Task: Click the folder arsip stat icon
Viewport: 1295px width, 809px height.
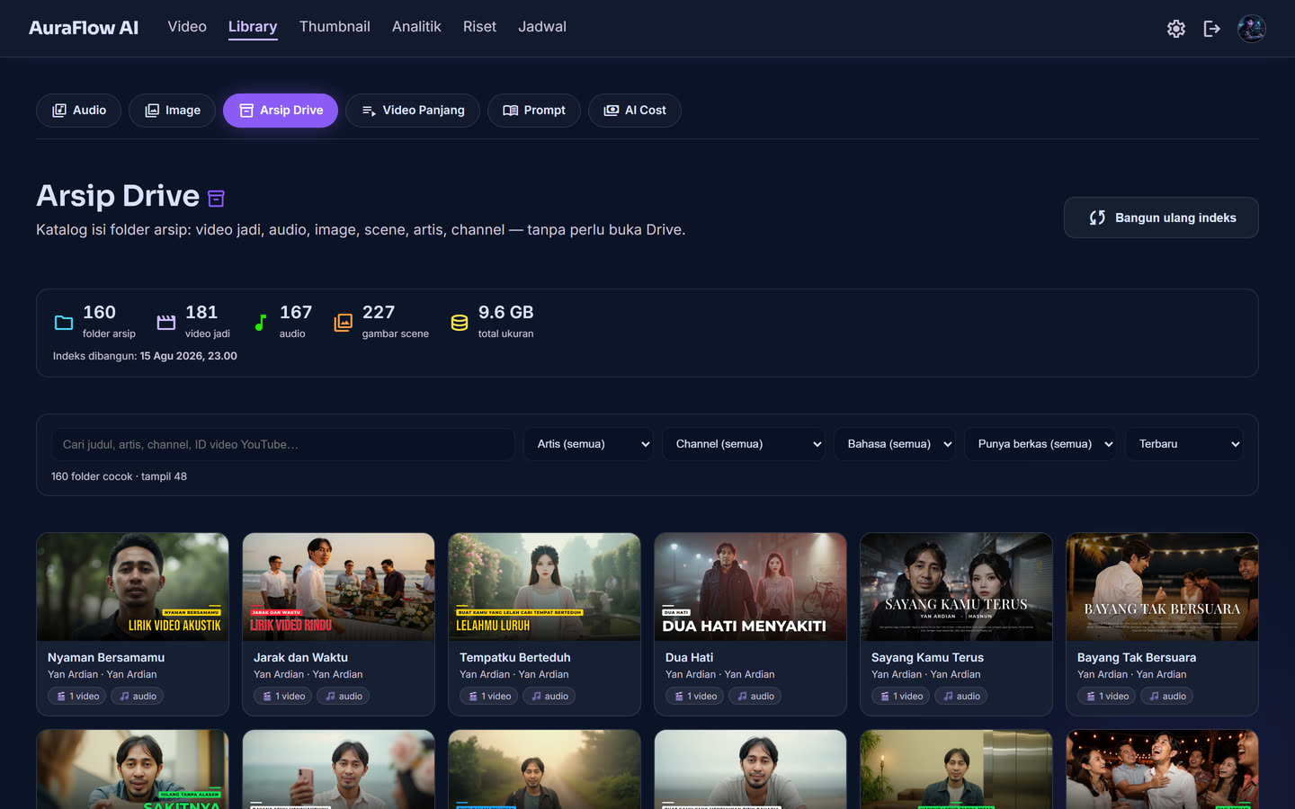Action: [x=64, y=323]
